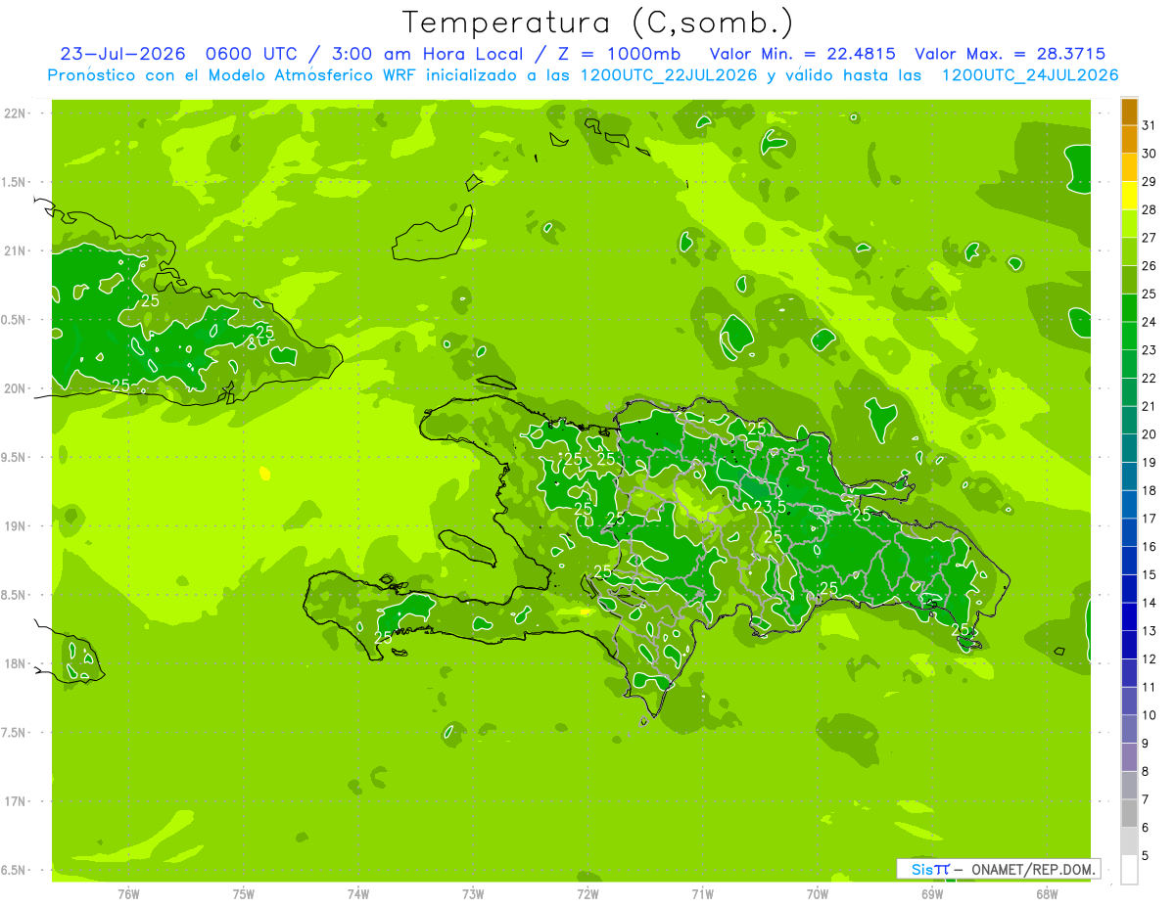
Task: Click the small yellow hot spot near 75W
Action: 264,474
